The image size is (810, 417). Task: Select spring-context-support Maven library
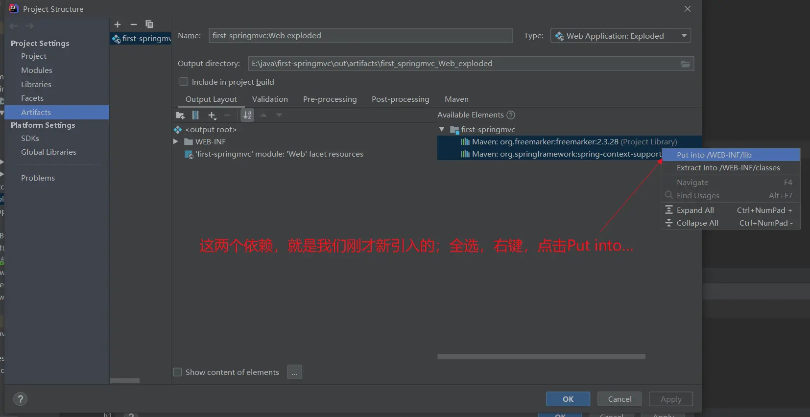(549, 154)
